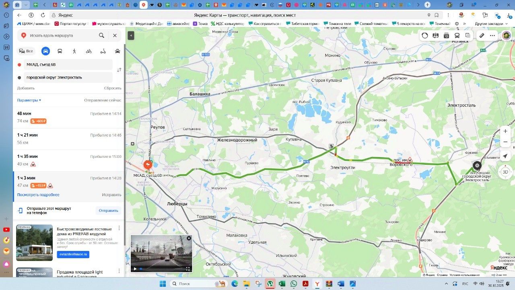Screen dimensions: 515x290
Task: Locate my position on the map
Action: (x=506, y=156)
